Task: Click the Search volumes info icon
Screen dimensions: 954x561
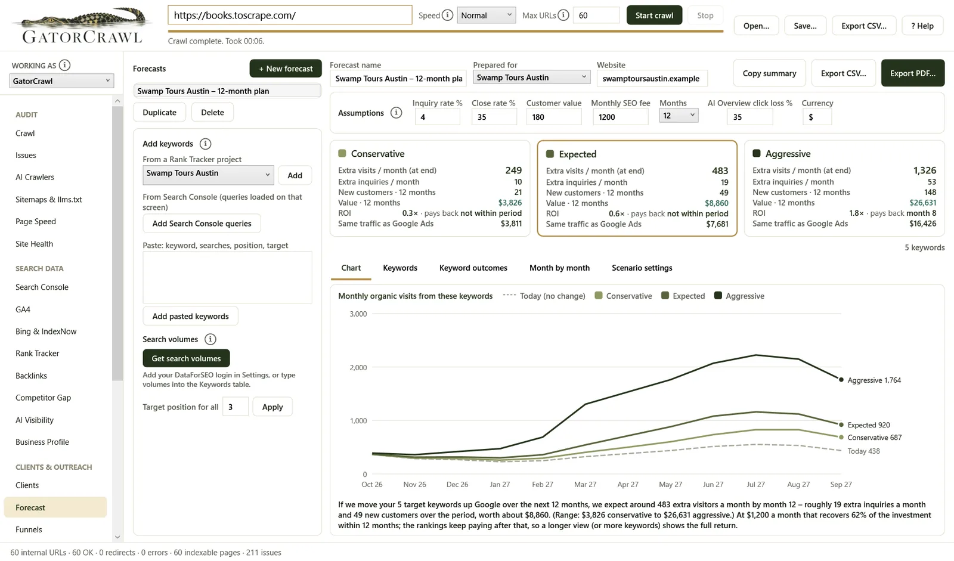Action: click(210, 339)
